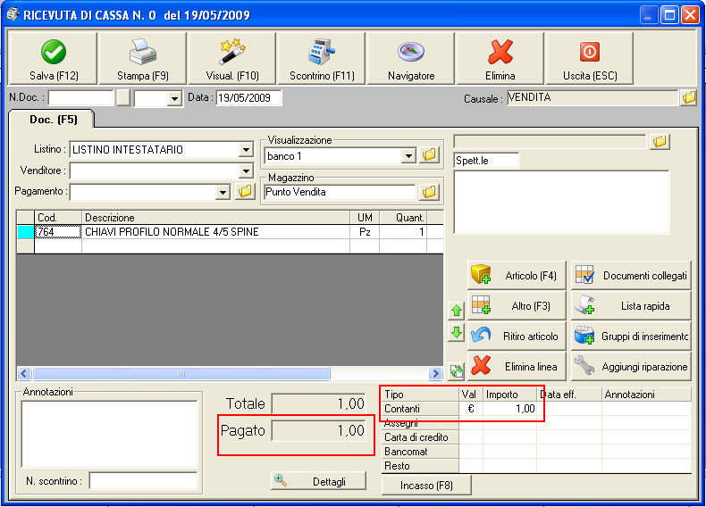The image size is (706, 507).
Task: Move line up with green arrow
Action: coord(457,311)
